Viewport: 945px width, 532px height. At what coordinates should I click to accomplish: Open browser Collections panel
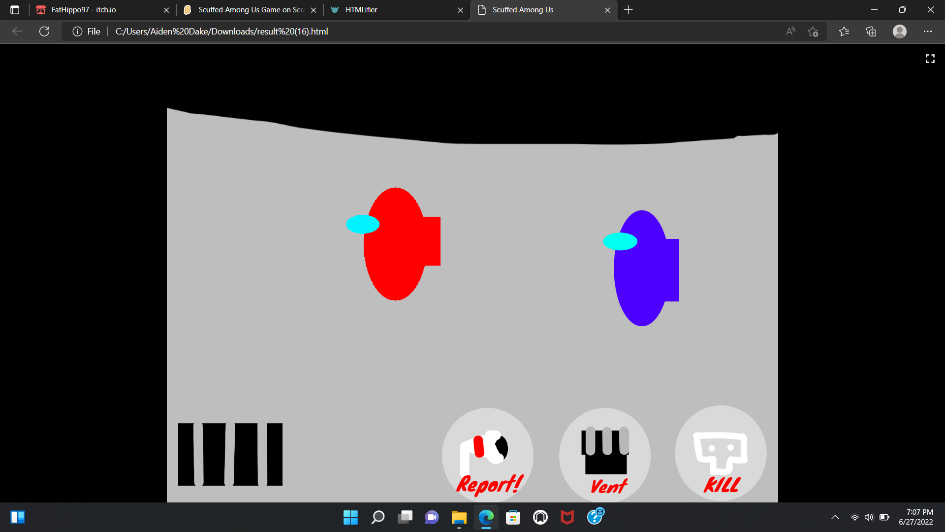coord(871,32)
